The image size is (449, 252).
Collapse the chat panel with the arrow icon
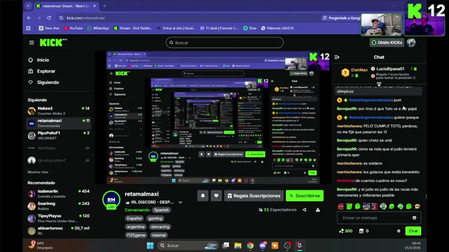pos(337,57)
